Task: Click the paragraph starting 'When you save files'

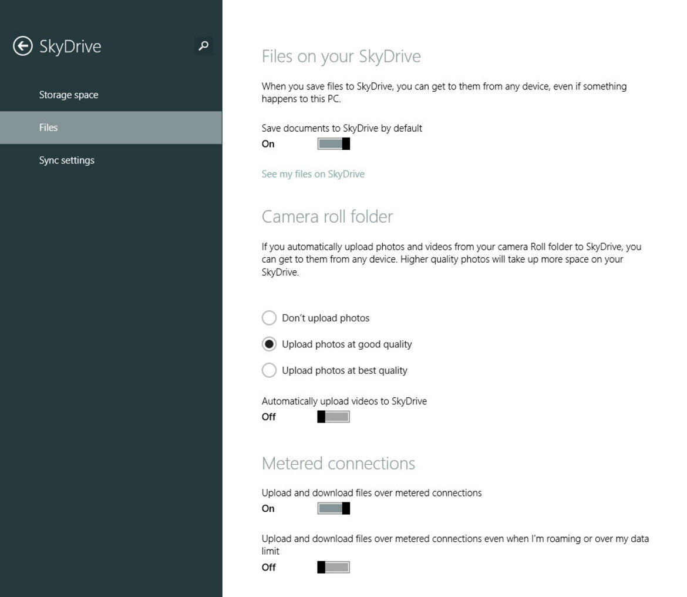Action: pyautogui.click(x=444, y=92)
